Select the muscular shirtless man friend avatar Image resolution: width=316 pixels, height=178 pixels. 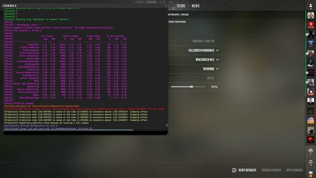point(311,15)
